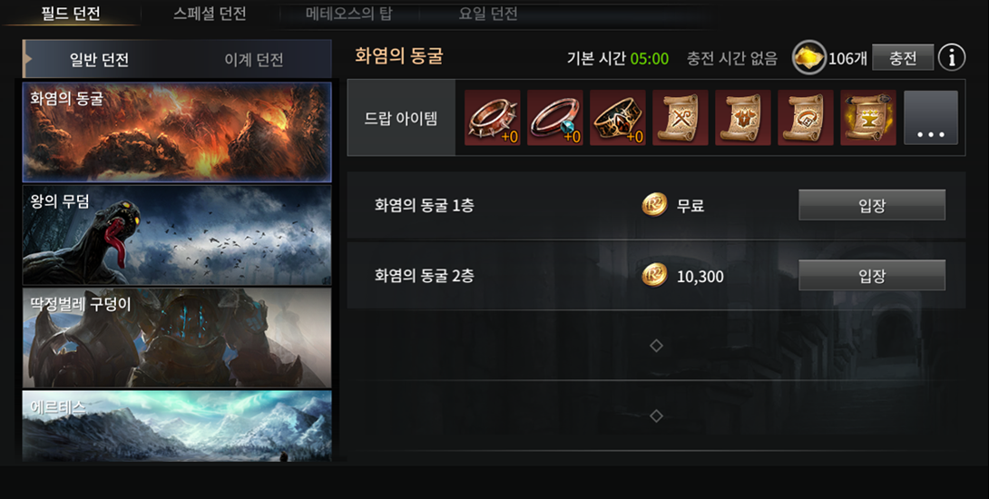Open the info icon next to 충전
989x499 pixels.
951,58
